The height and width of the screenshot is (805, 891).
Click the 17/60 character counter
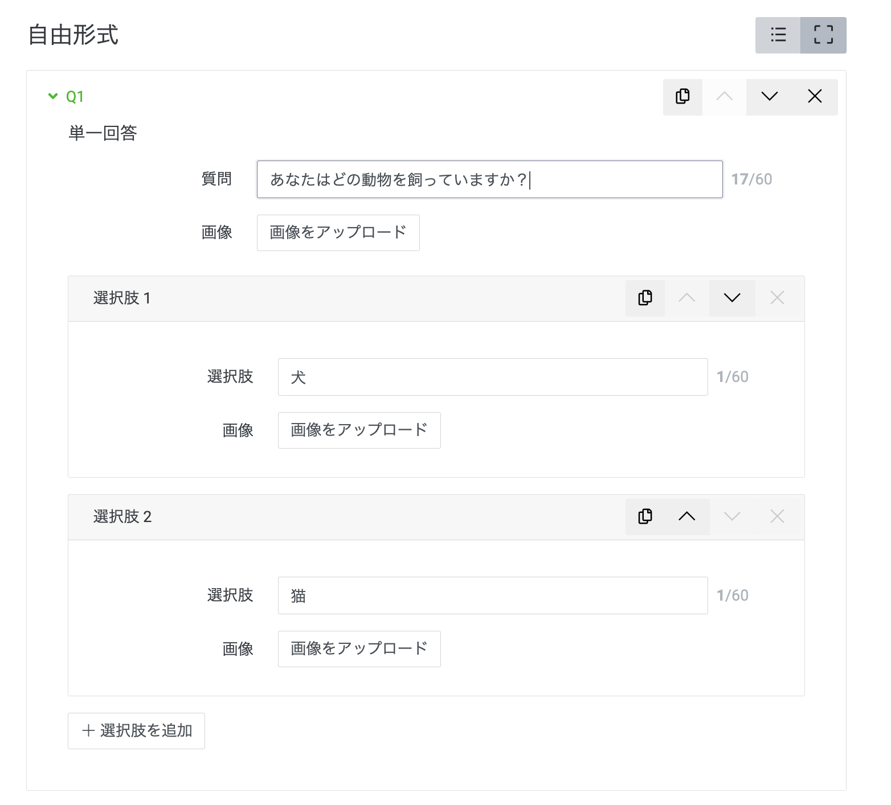coord(752,179)
